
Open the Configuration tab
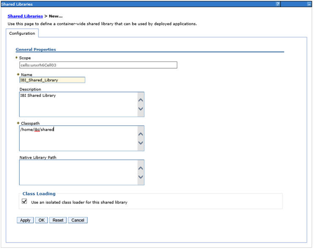22,34
